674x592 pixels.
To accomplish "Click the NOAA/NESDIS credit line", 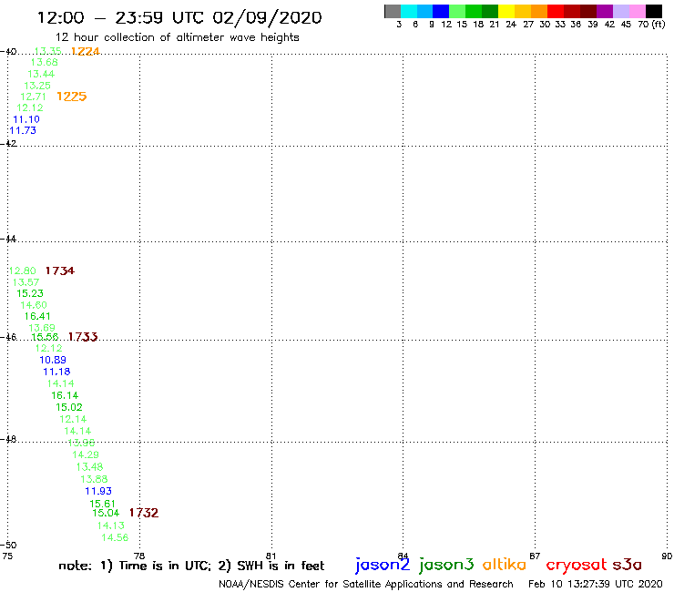I will (366, 584).
